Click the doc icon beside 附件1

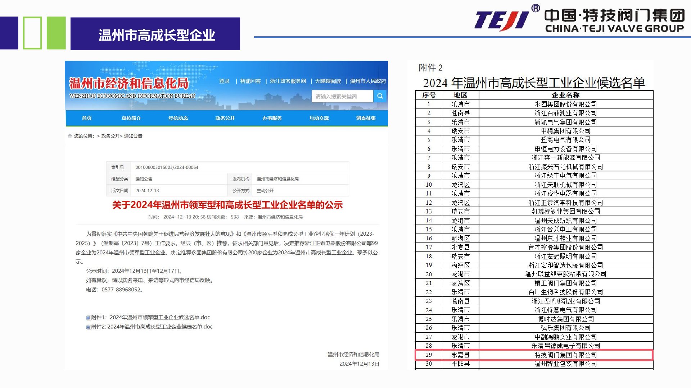[x=88, y=318]
